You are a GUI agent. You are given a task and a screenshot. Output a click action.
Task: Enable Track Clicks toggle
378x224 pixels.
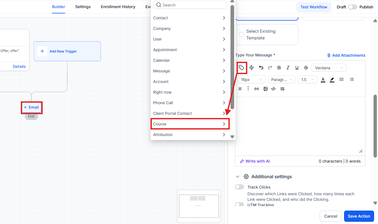pyautogui.click(x=239, y=187)
